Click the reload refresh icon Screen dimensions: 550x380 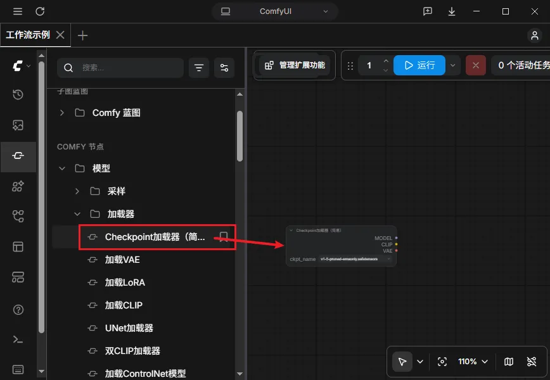point(40,11)
